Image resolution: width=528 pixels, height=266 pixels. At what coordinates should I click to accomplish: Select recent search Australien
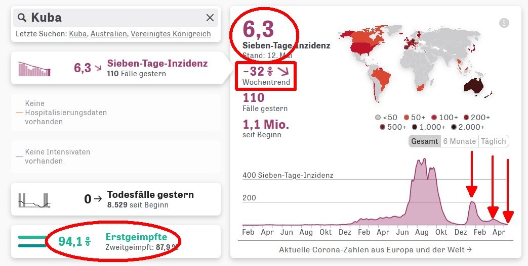[x=108, y=34]
